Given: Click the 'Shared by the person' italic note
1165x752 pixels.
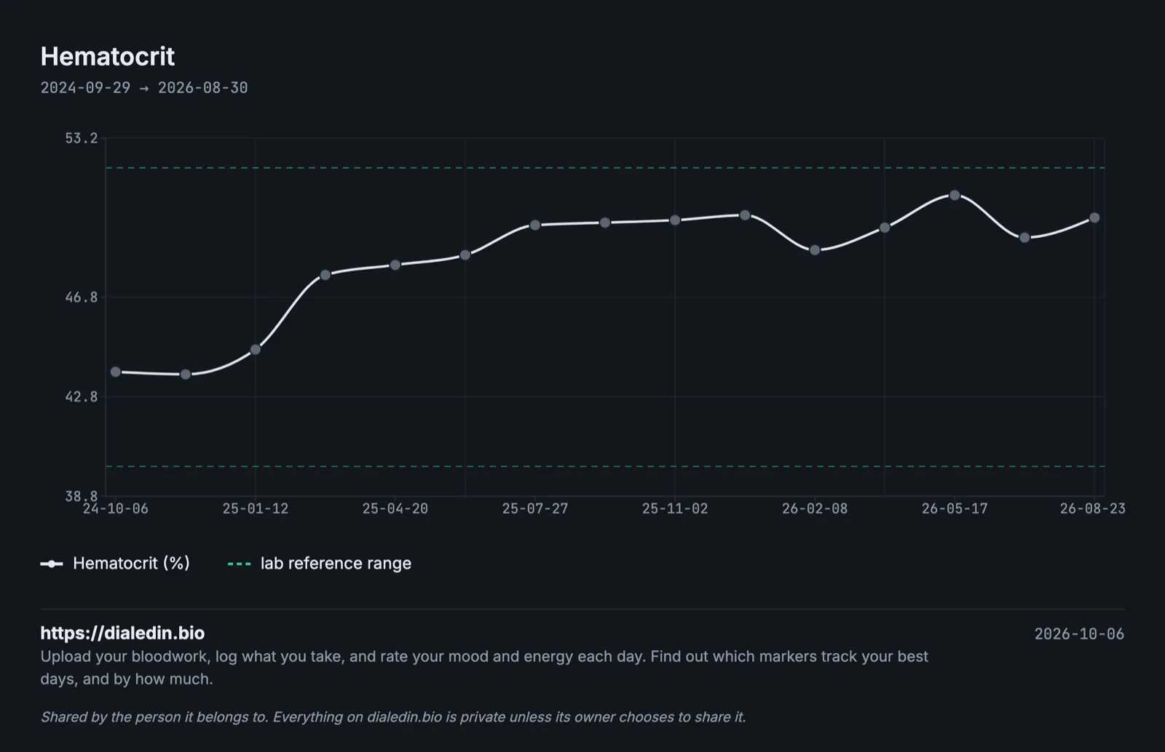Looking at the screenshot, I should pos(393,717).
